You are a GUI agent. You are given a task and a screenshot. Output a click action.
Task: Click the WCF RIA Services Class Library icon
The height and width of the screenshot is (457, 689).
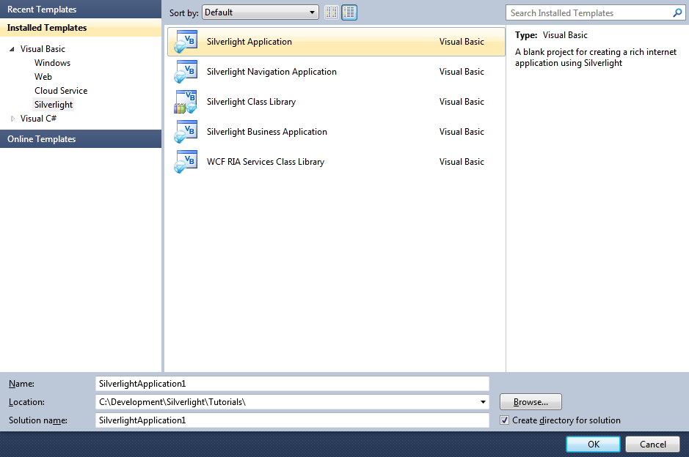(186, 162)
